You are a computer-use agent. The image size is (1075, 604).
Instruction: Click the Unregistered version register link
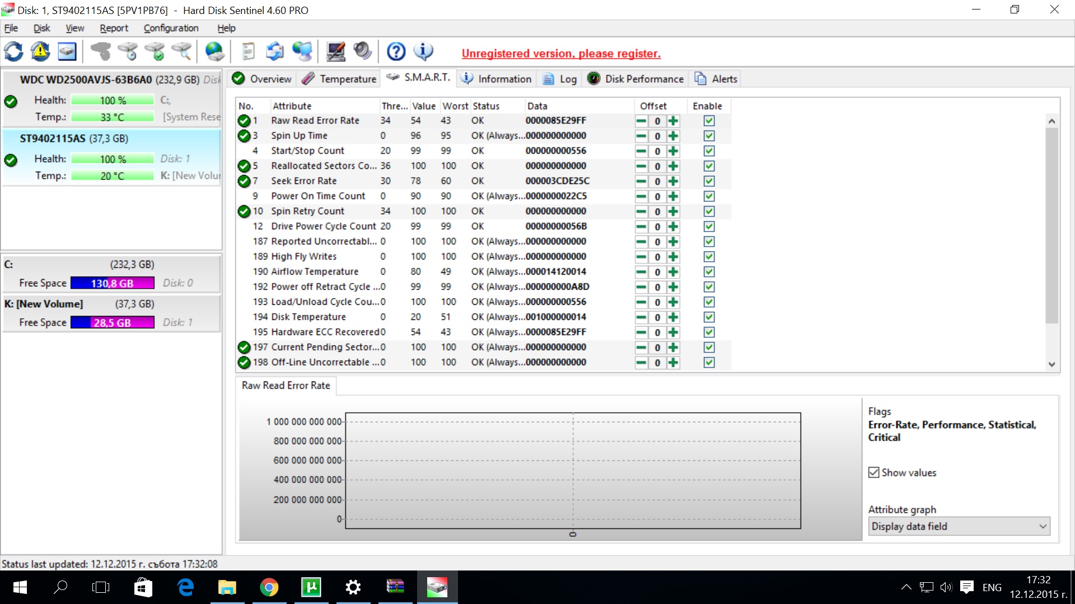click(x=560, y=54)
